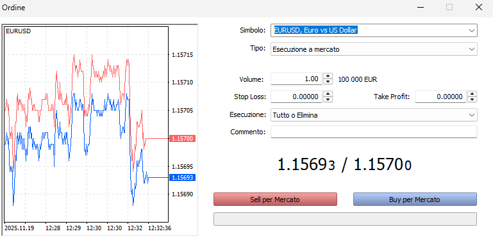The height and width of the screenshot is (243, 493).
Task: Decrease Stop Loss with the down arrow
Action: [x=328, y=99]
